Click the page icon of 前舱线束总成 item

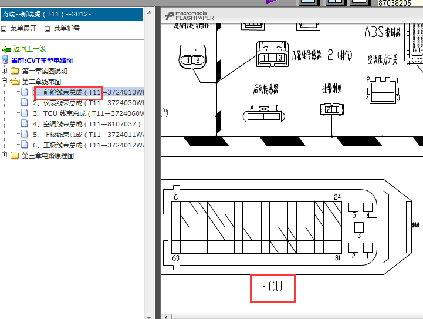[25, 92]
